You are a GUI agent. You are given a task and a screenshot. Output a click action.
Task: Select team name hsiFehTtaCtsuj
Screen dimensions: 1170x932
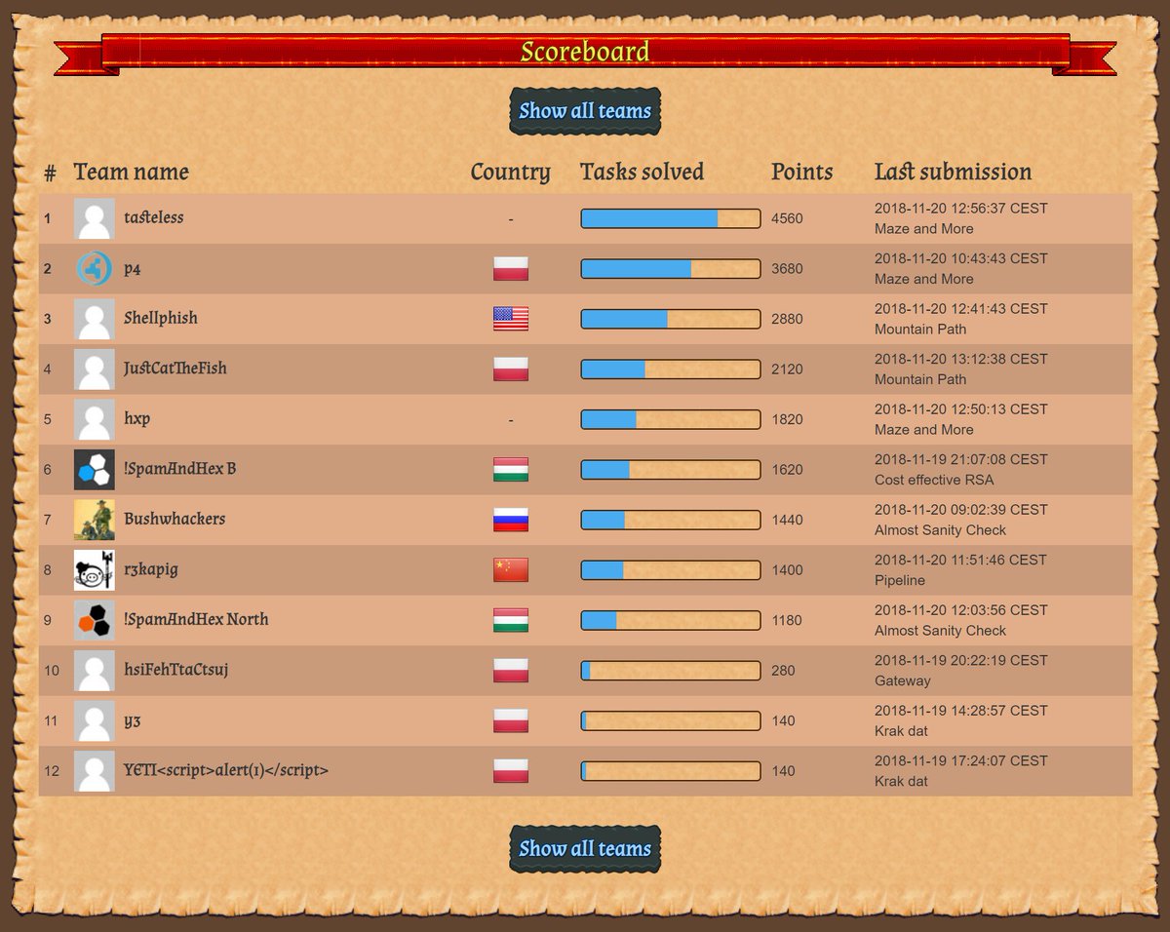(176, 671)
